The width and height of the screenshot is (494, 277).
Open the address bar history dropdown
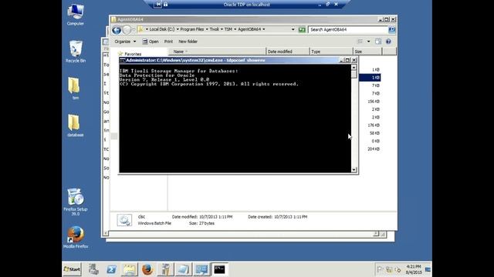(x=293, y=29)
